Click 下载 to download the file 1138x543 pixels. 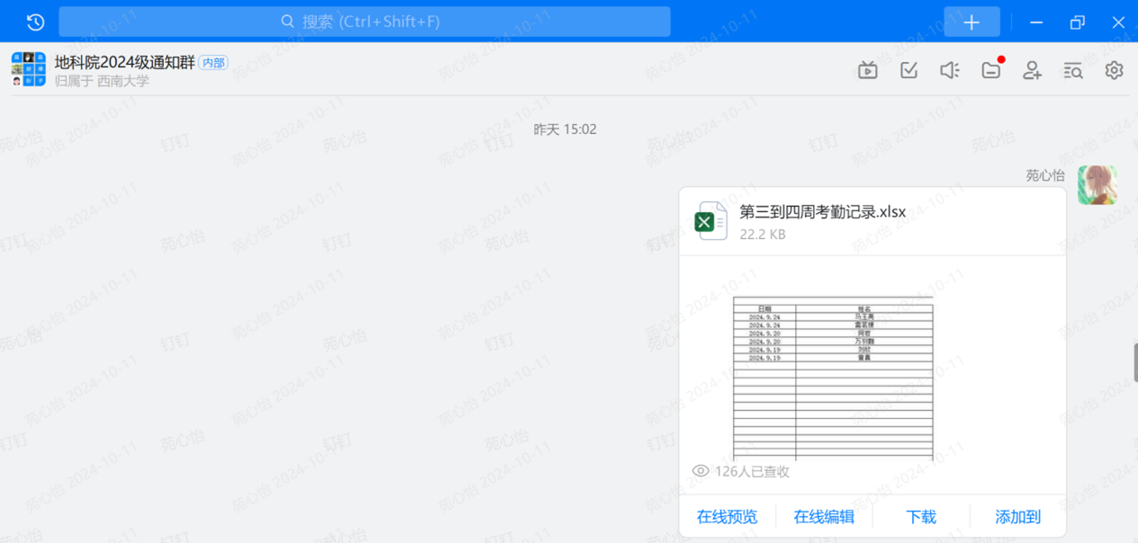(x=921, y=517)
